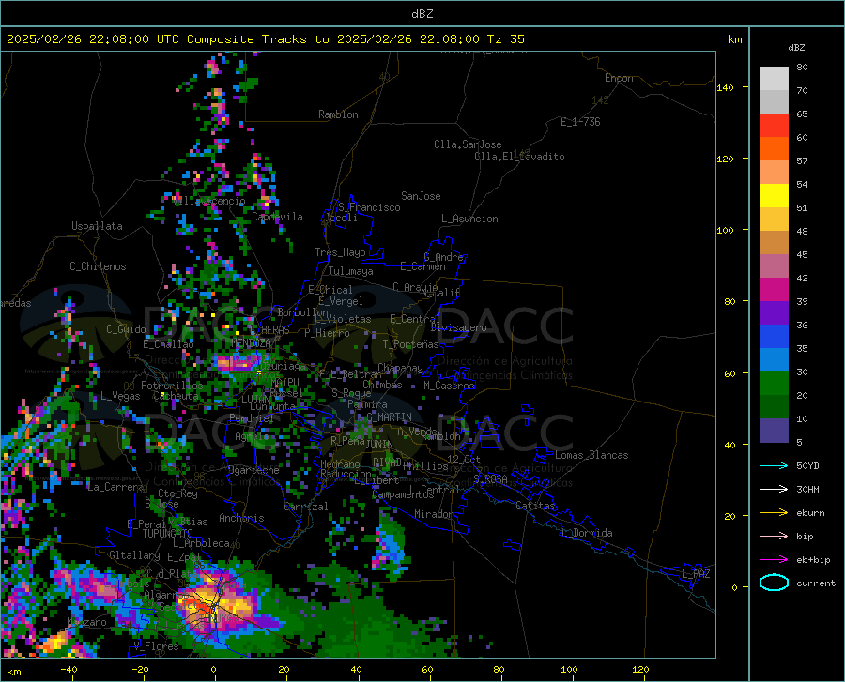Pick the royal blue 35–36 dBZ swatch
Screen dimensions: 845x682
(774, 337)
